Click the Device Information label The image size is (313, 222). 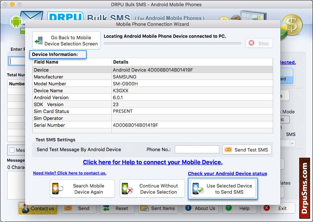click(55, 55)
